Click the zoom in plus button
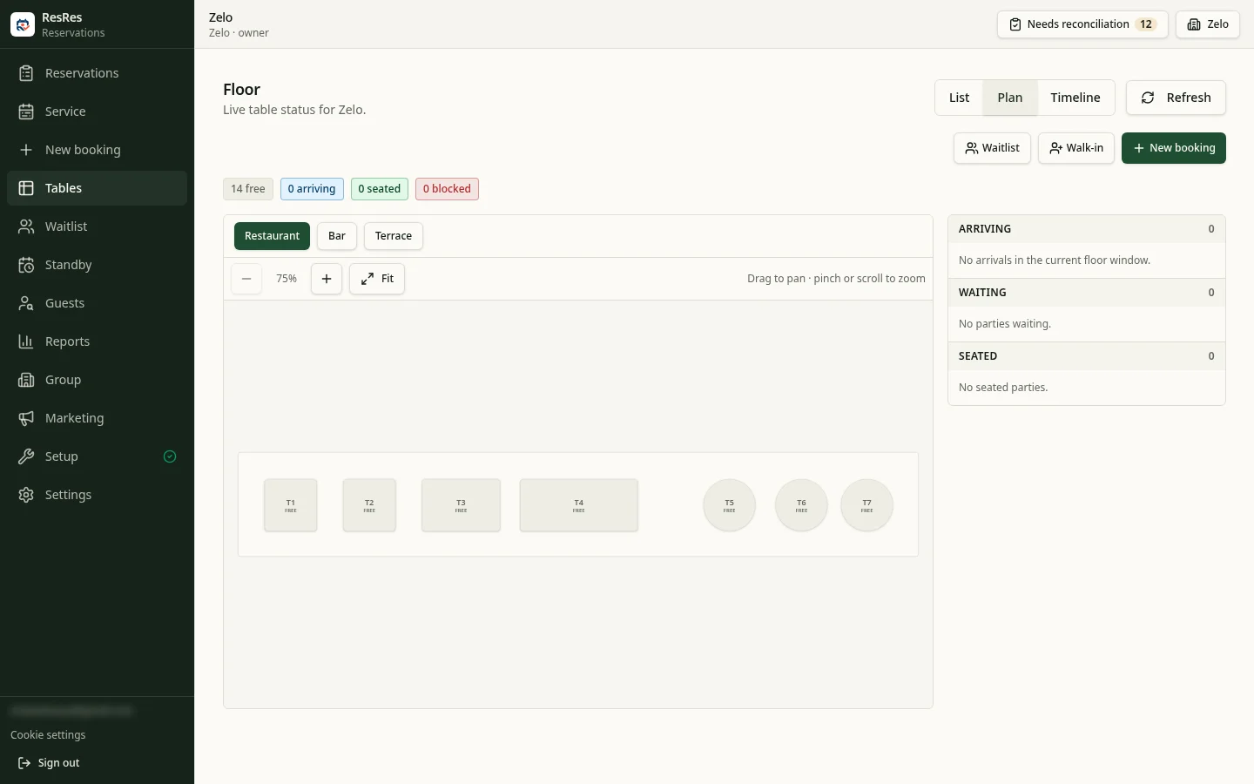The width and height of the screenshot is (1254, 784). 327,279
